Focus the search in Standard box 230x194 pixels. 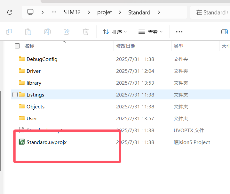210,13
